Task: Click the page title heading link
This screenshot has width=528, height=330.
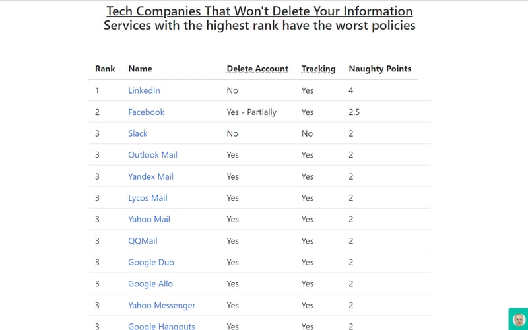Action: tap(259, 11)
